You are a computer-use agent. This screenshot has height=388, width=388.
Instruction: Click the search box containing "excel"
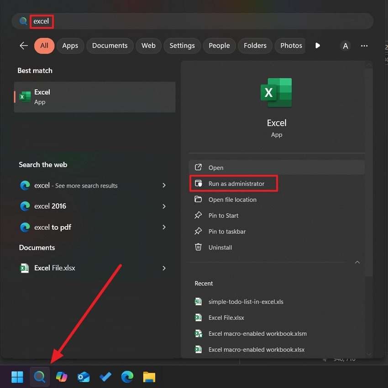[193, 22]
